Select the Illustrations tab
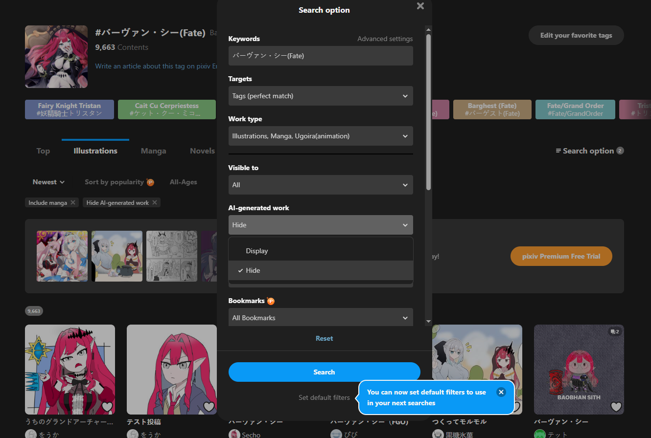Viewport: 651px width, 438px height. coord(95,151)
